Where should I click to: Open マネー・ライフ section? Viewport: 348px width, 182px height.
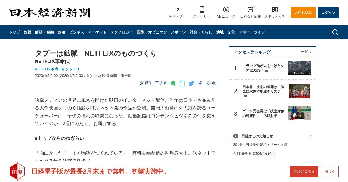[252, 32]
